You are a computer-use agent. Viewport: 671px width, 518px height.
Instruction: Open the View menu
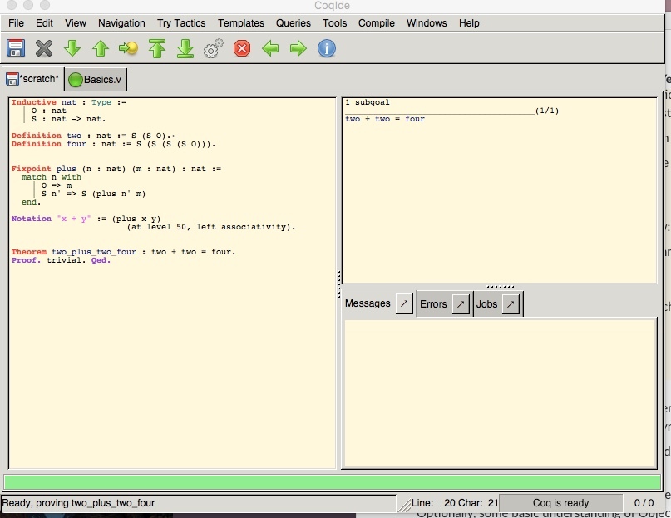click(x=76, y=23)
